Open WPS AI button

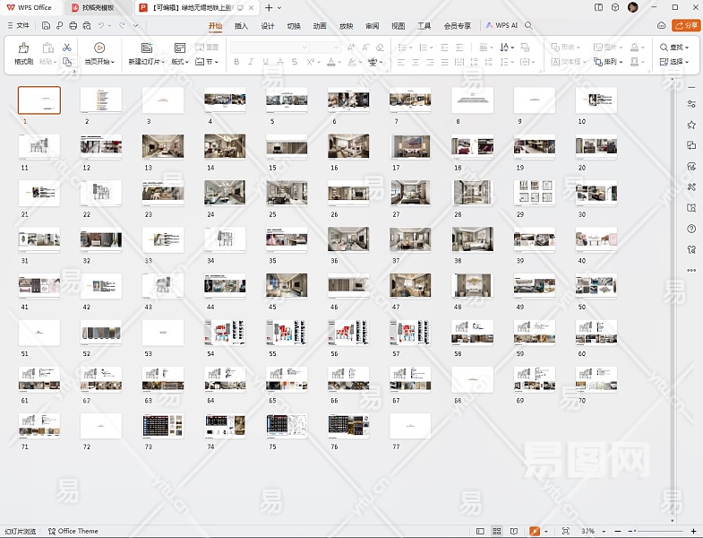502,26
